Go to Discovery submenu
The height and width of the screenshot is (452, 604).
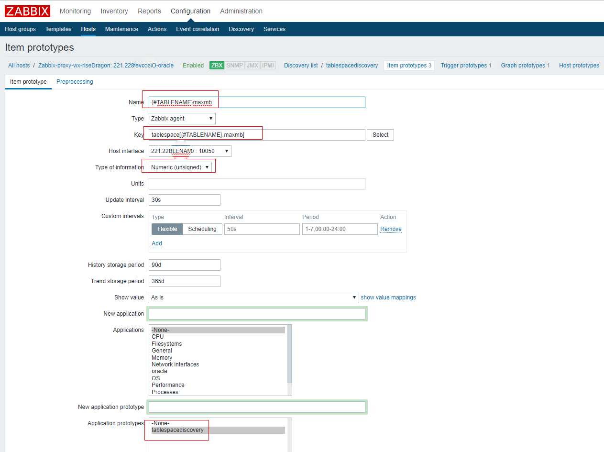click(x=241, y=29)
